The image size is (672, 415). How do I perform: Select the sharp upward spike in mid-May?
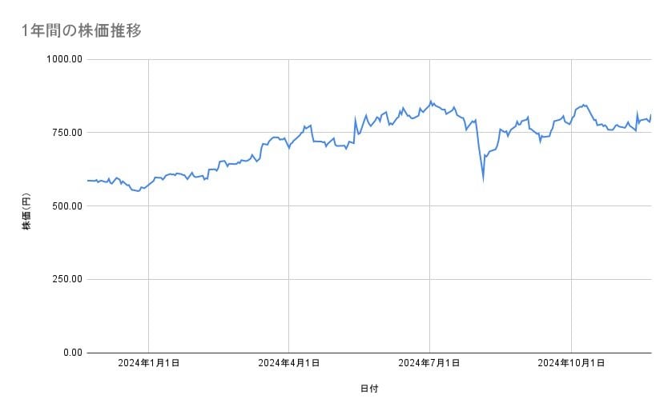point(355,120)
